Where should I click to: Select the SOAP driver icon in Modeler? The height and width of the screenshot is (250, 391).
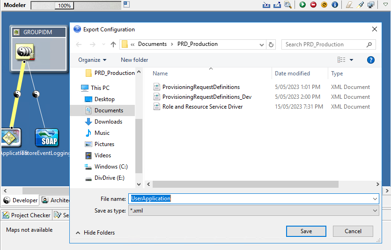47,137
